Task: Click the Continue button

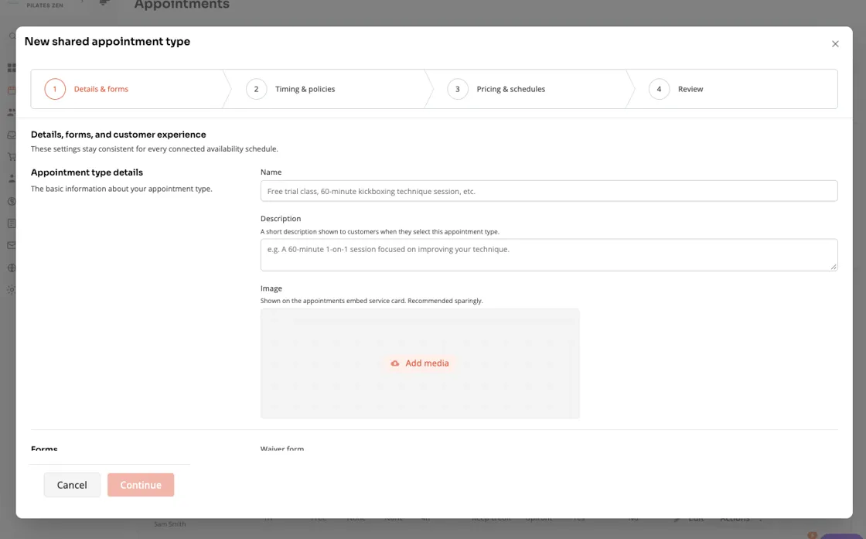Action: [x=141, y=485]
